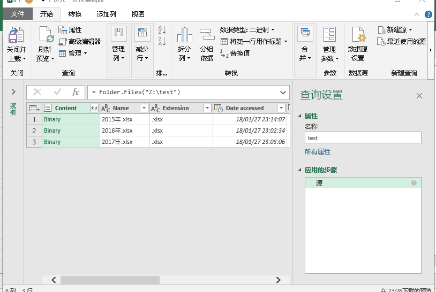Open query Properties (属性) in ribbon
Screen dimensions: 436x292
70,30
